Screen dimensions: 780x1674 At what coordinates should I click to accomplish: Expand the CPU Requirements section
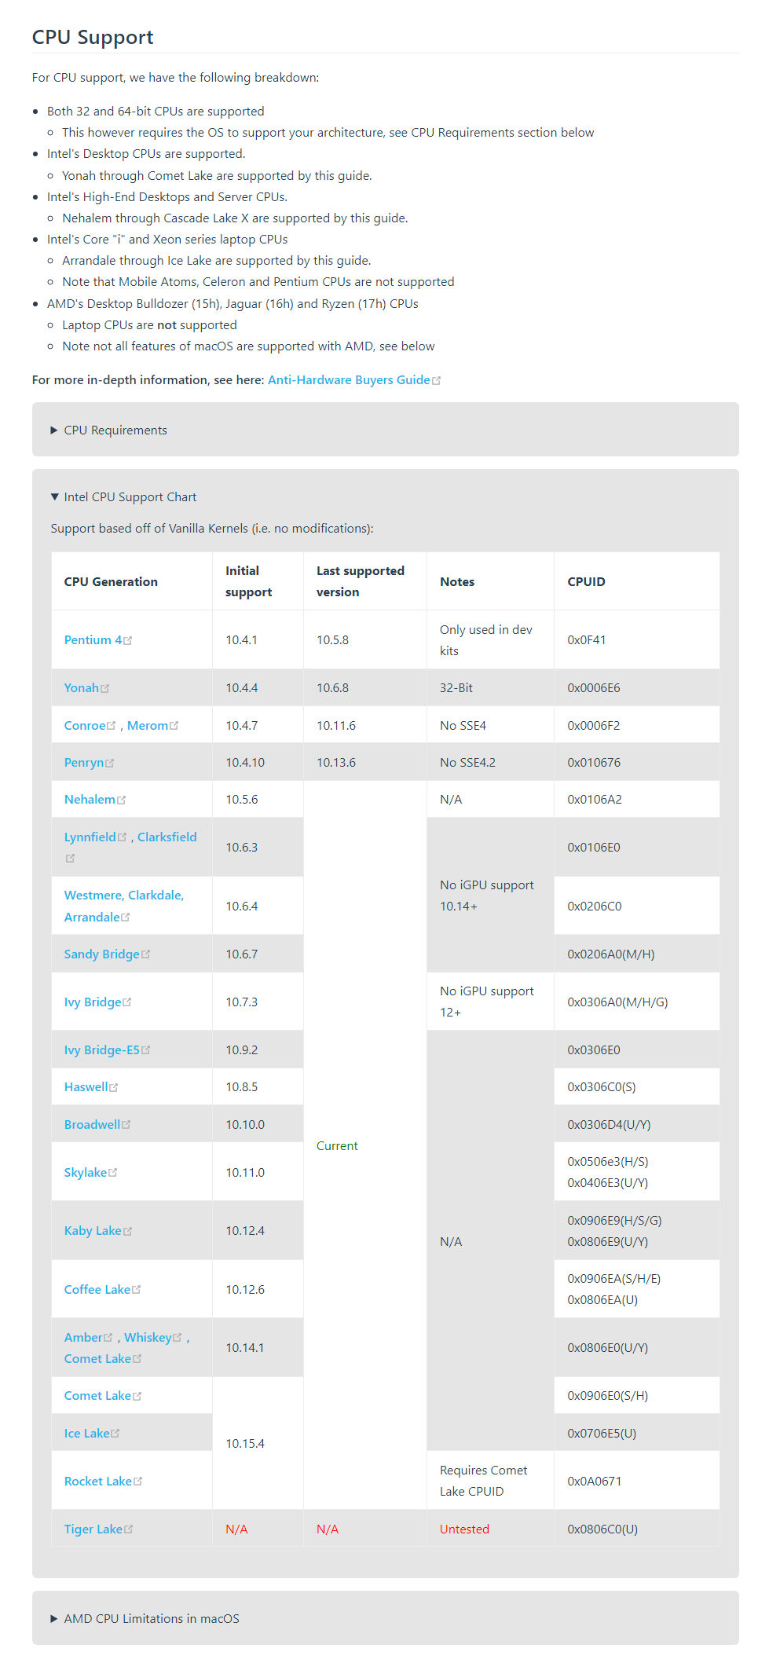(x=115, y=430)
